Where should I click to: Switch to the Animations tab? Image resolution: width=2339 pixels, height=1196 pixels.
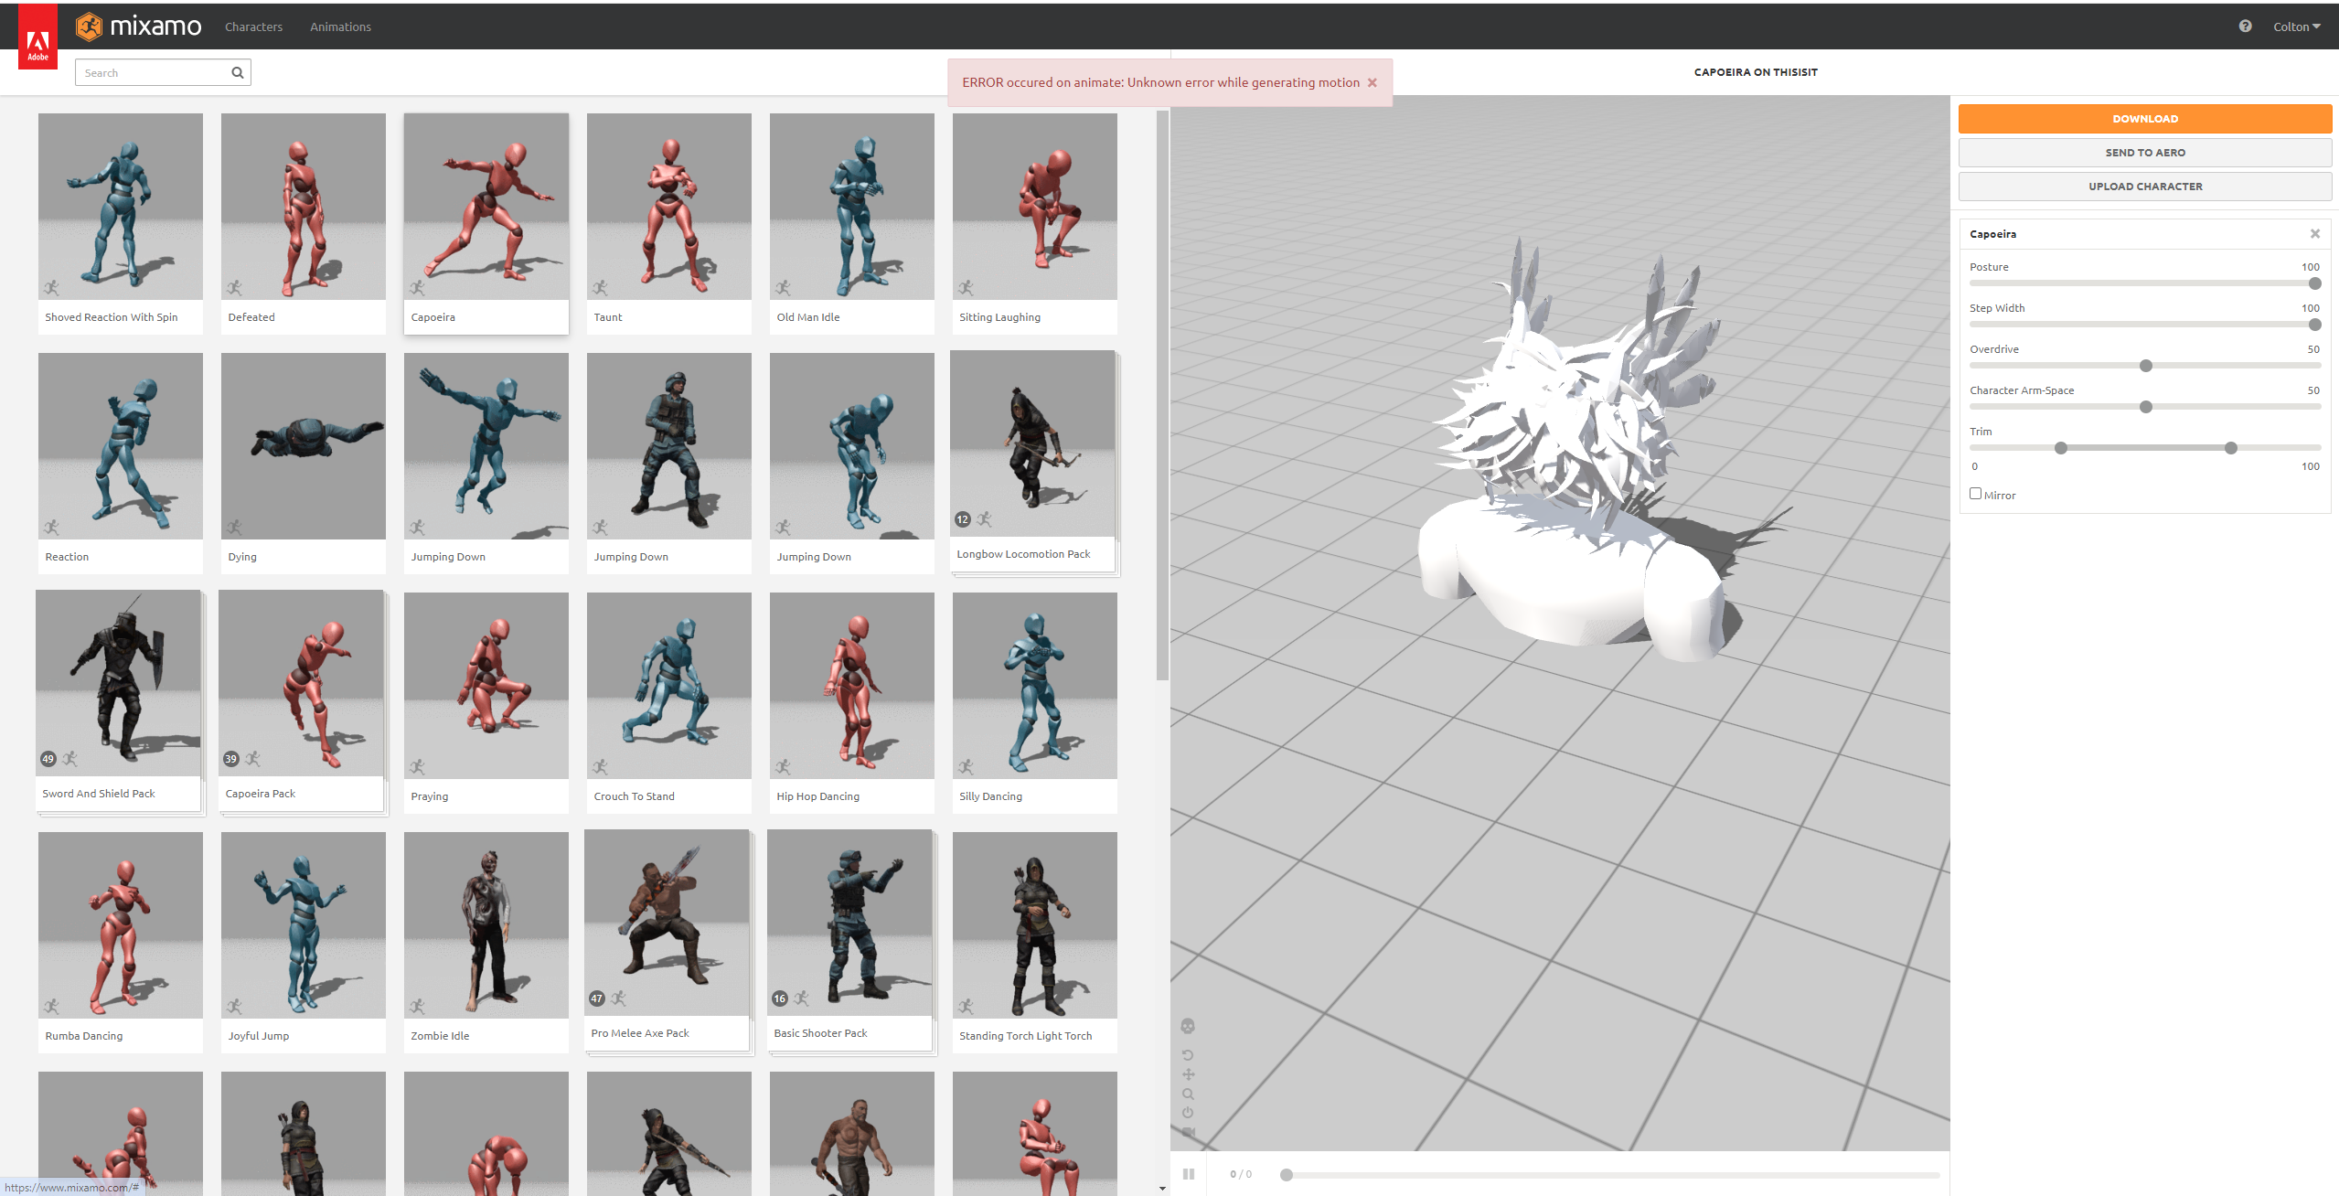coord(340,27)
